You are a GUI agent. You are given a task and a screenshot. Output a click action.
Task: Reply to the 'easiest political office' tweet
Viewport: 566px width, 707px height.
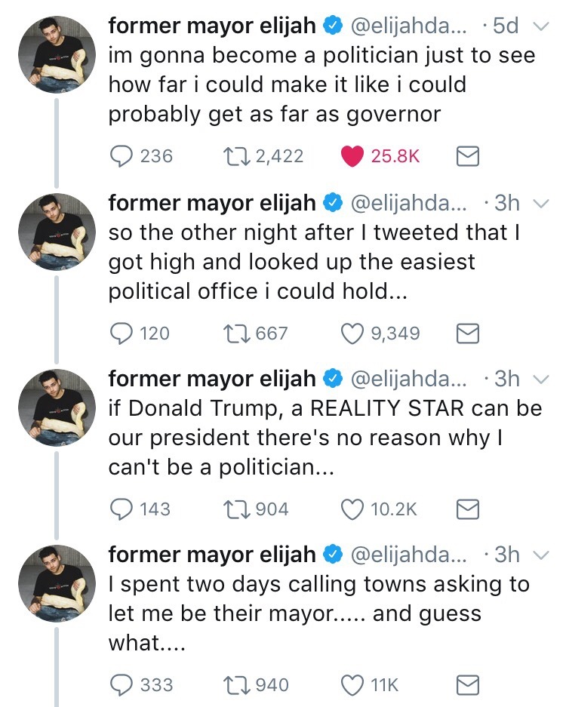tap(122, 333)
